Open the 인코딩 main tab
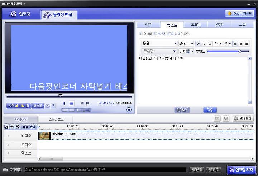Viewport: 258px width, 176px height. pyautogui.click(x=20, y=14)
